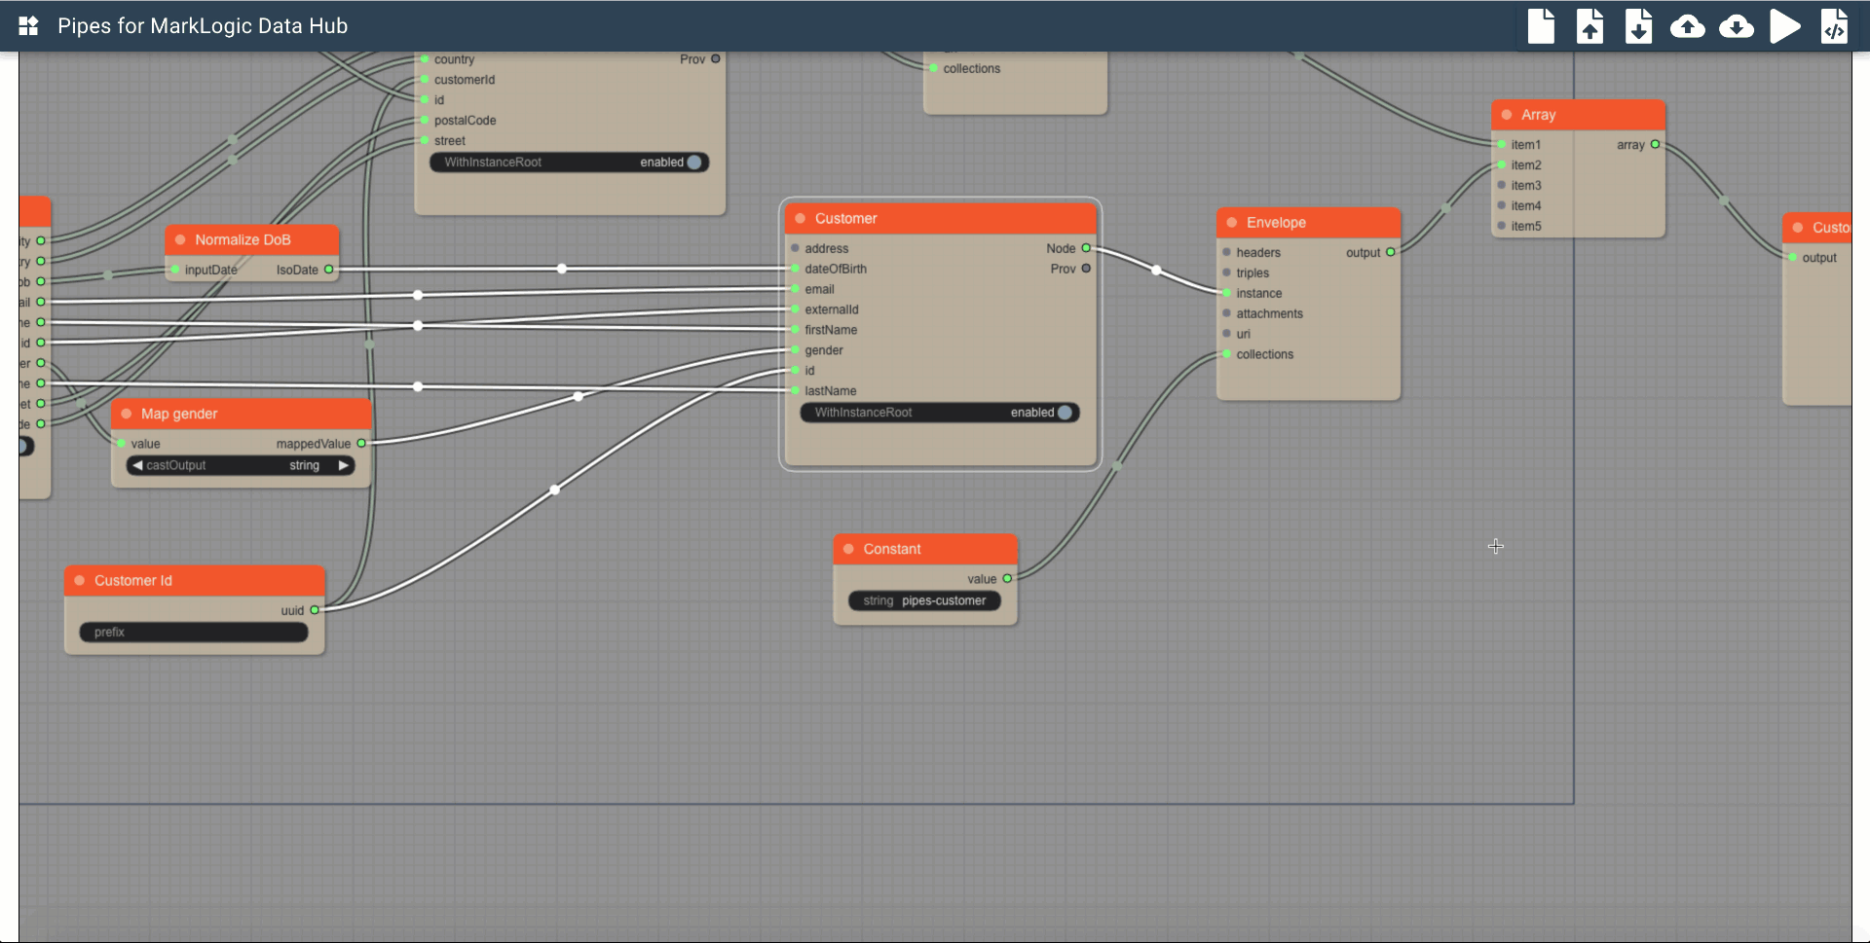Select previous castOutput value with left arrow
The image size is (1870, 943).
[137, 466]
